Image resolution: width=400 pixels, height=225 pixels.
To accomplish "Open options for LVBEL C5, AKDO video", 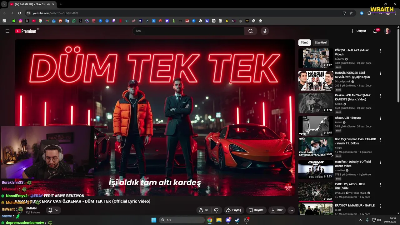I will (380, 185).
